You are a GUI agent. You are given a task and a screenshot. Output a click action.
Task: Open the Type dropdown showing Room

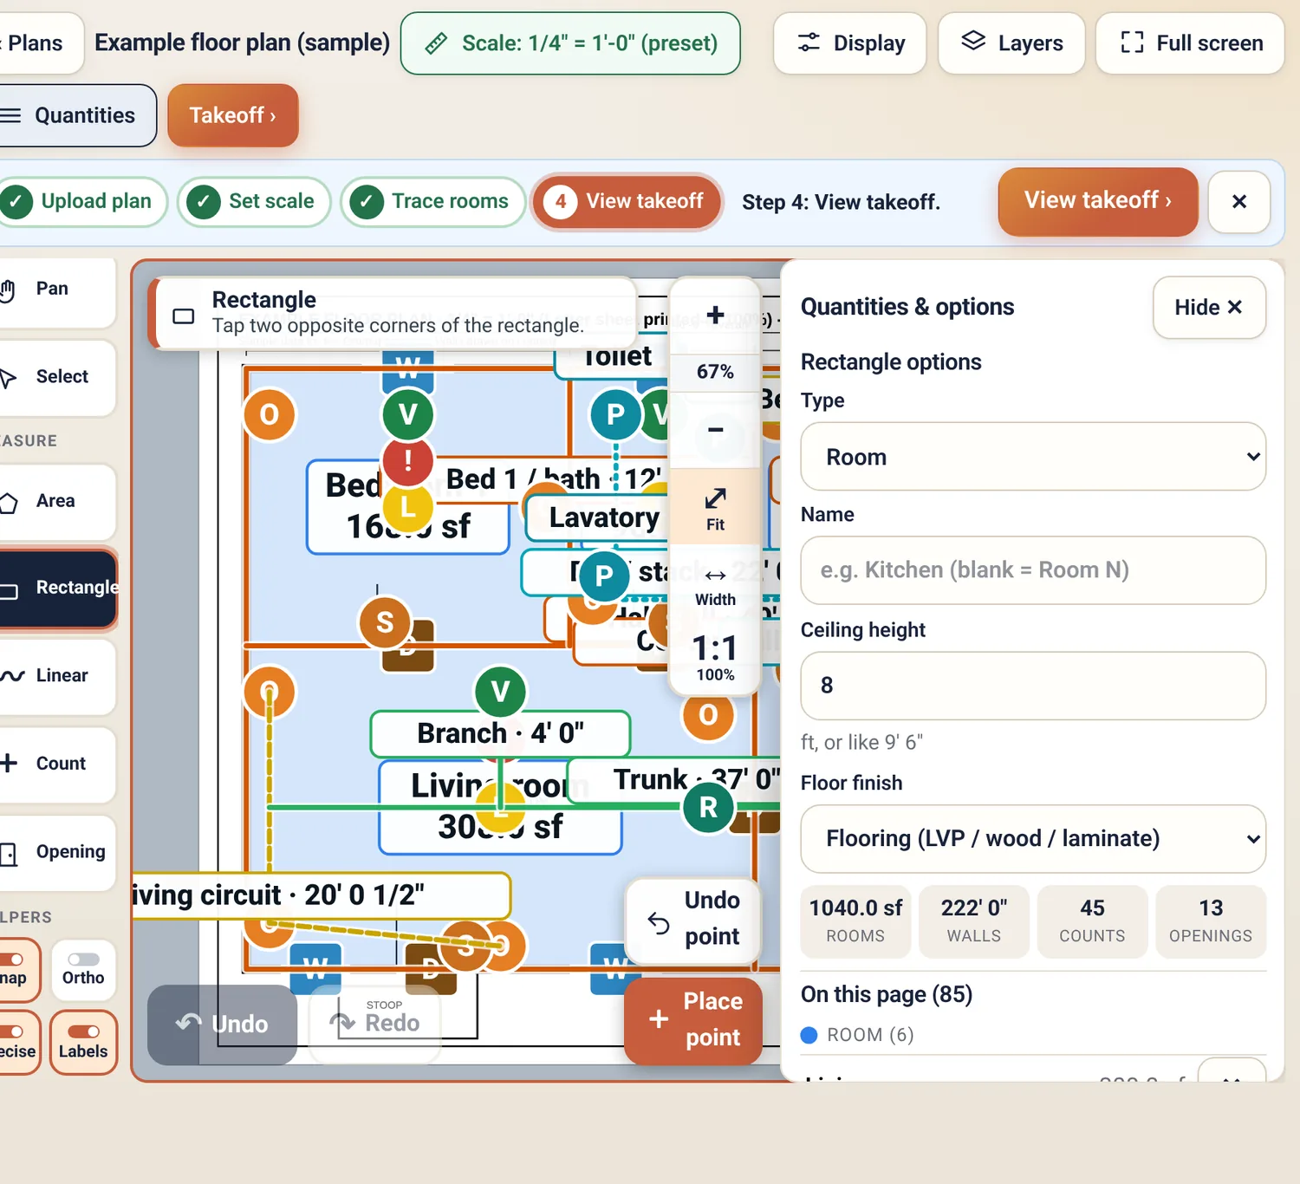tap(1033, 457)
